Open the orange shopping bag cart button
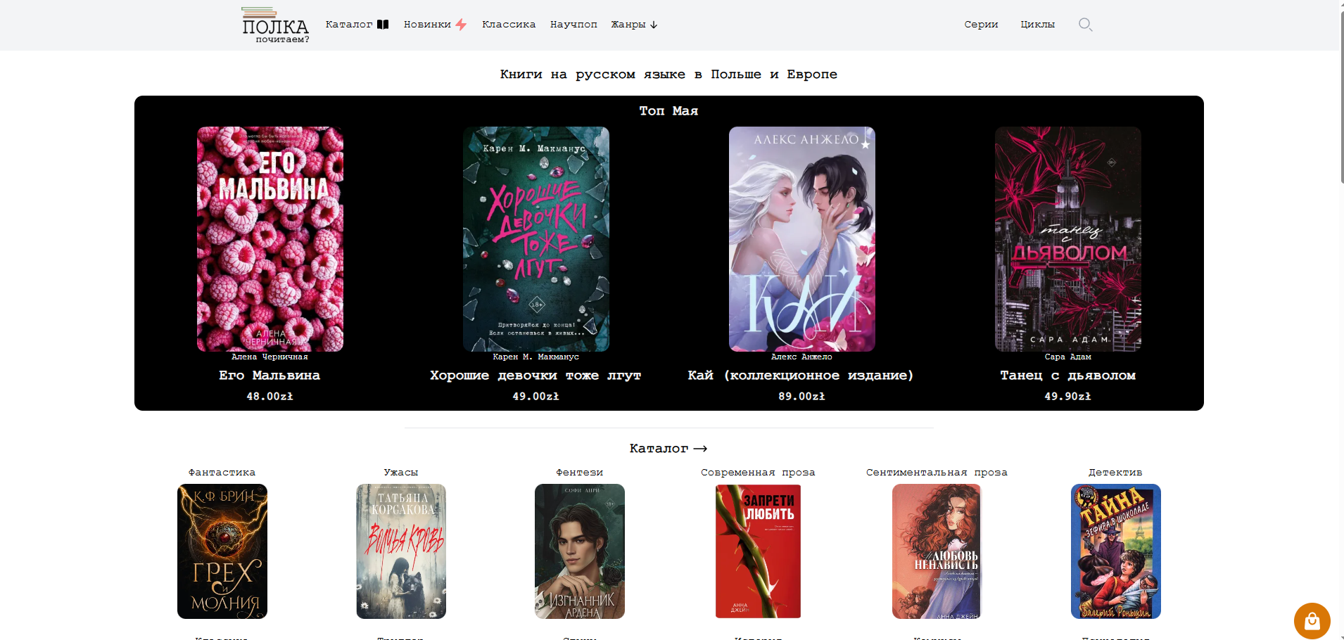Image resolution: width=1344 pixels, height=640 pixels. [1312, 621]
